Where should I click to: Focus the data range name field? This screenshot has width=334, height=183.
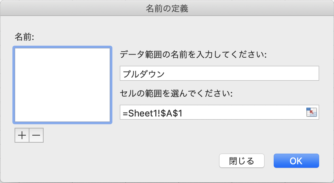219,73
